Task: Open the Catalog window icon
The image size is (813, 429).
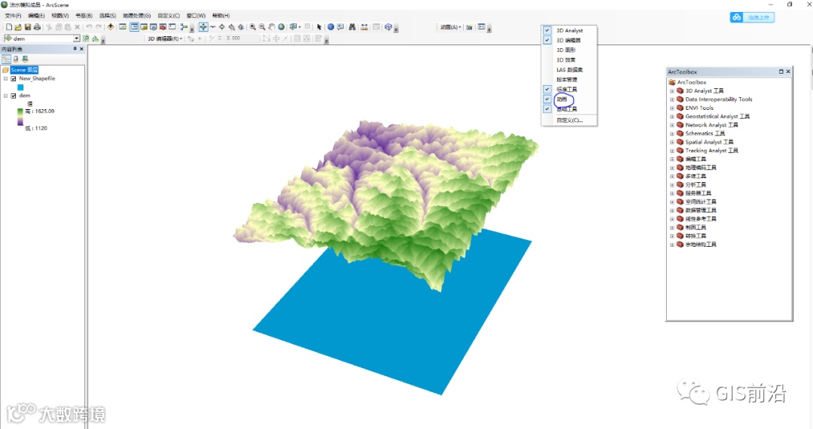Action: 144,27
